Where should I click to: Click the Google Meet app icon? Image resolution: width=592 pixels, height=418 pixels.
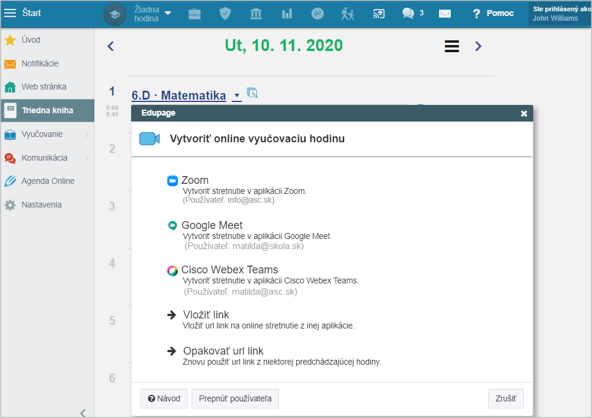click(x=173, y=225)
